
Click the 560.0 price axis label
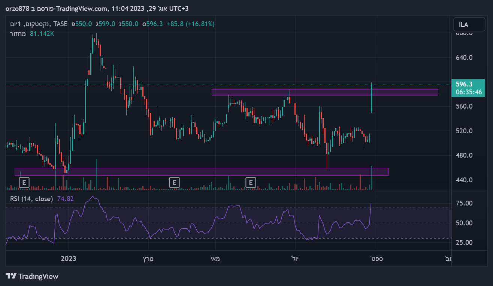[x=464, y=106]
